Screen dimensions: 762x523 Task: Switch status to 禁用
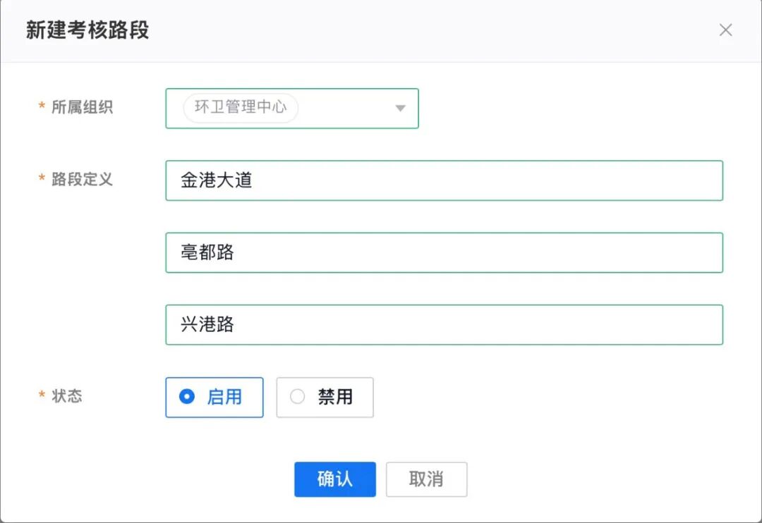click(325, 397)
